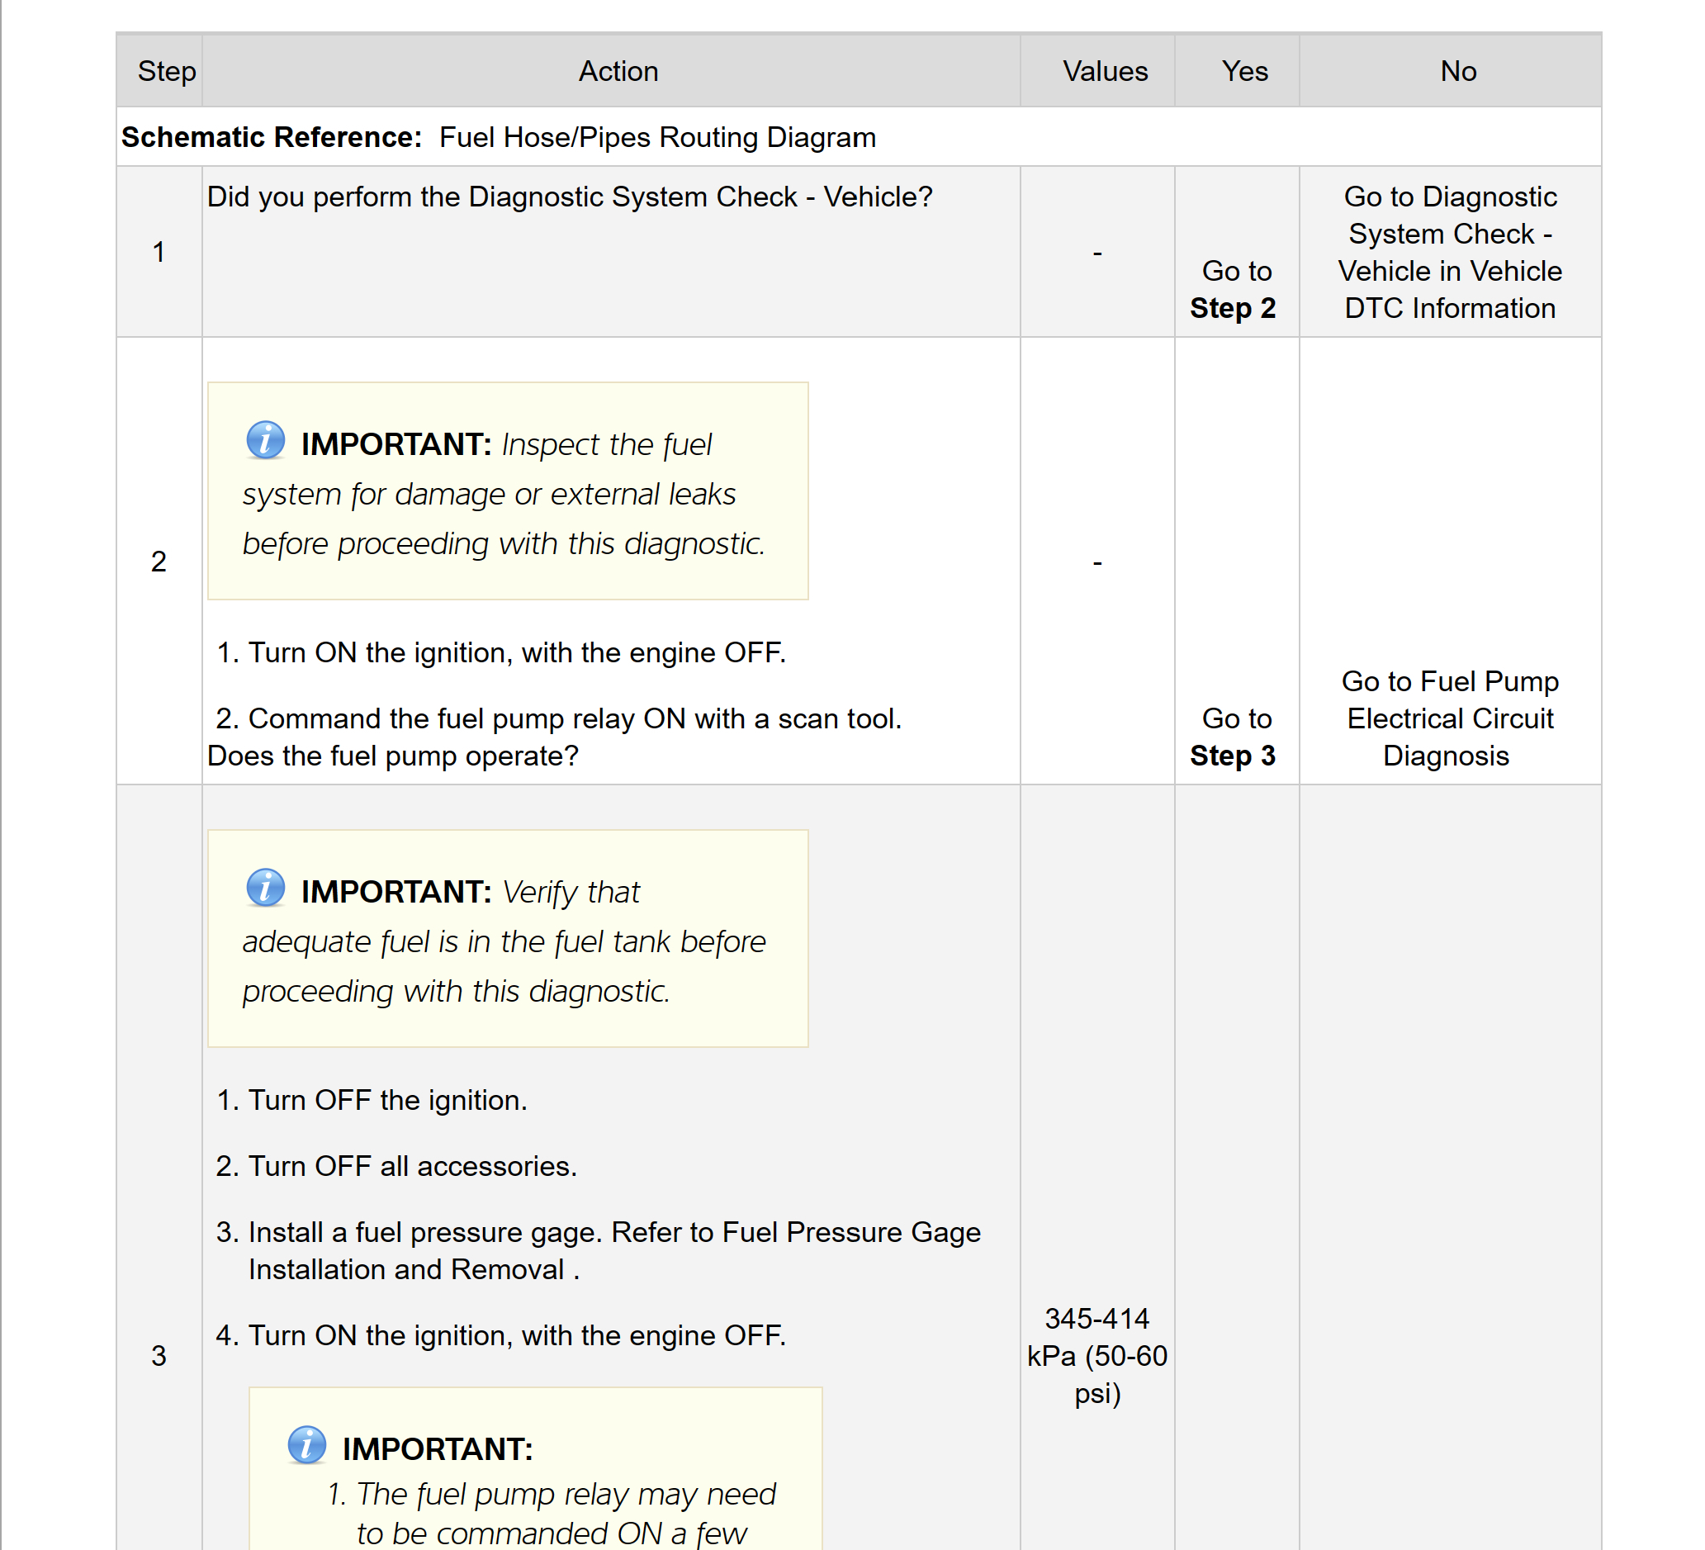Image resolution: width=1705 pixels, height=1550 pixels.
Task: Click the Action column header
Action: pyautogui.click(x=618, y=71)
